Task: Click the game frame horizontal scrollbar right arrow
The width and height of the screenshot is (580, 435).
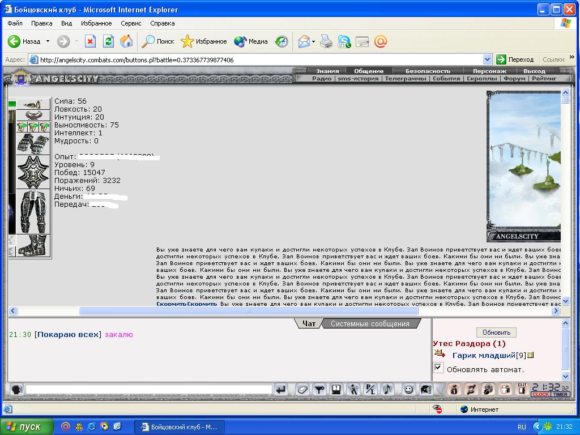Action: tap(556, 311)
